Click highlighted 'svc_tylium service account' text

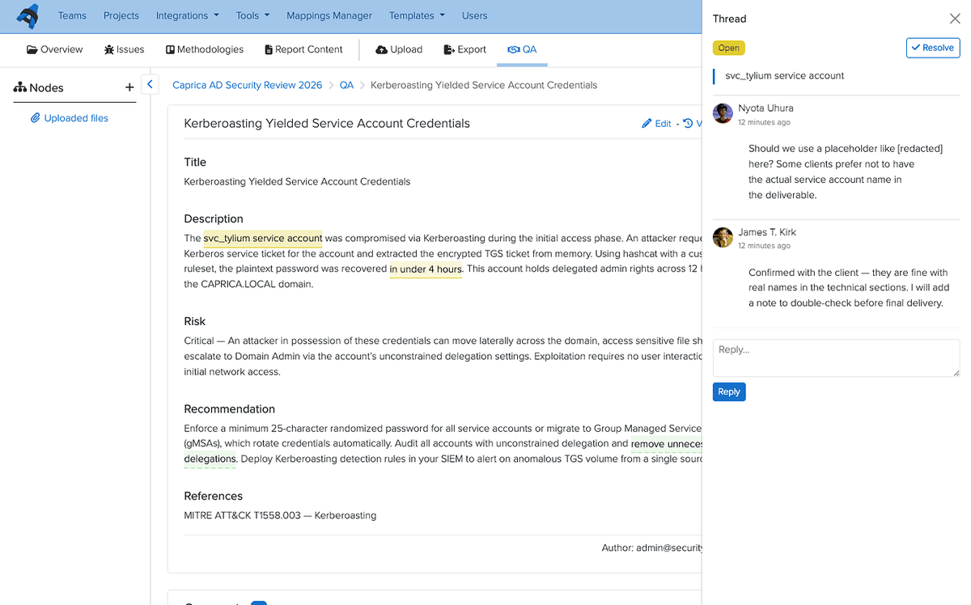click(x=263, y=239)
